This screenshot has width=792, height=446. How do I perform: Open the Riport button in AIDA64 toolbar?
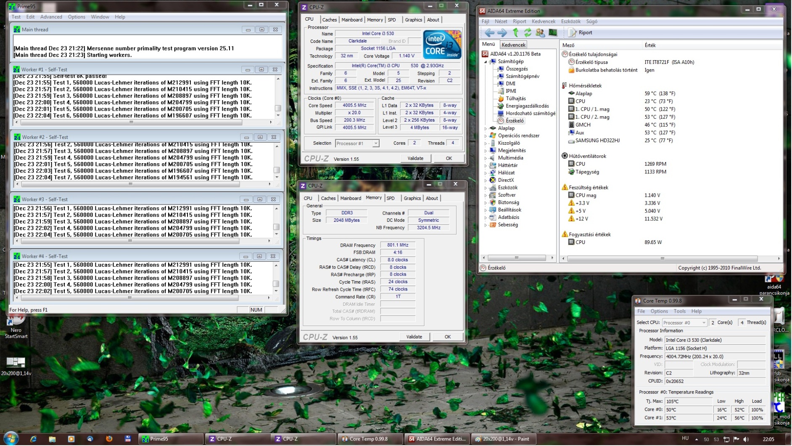pos(580,32)
